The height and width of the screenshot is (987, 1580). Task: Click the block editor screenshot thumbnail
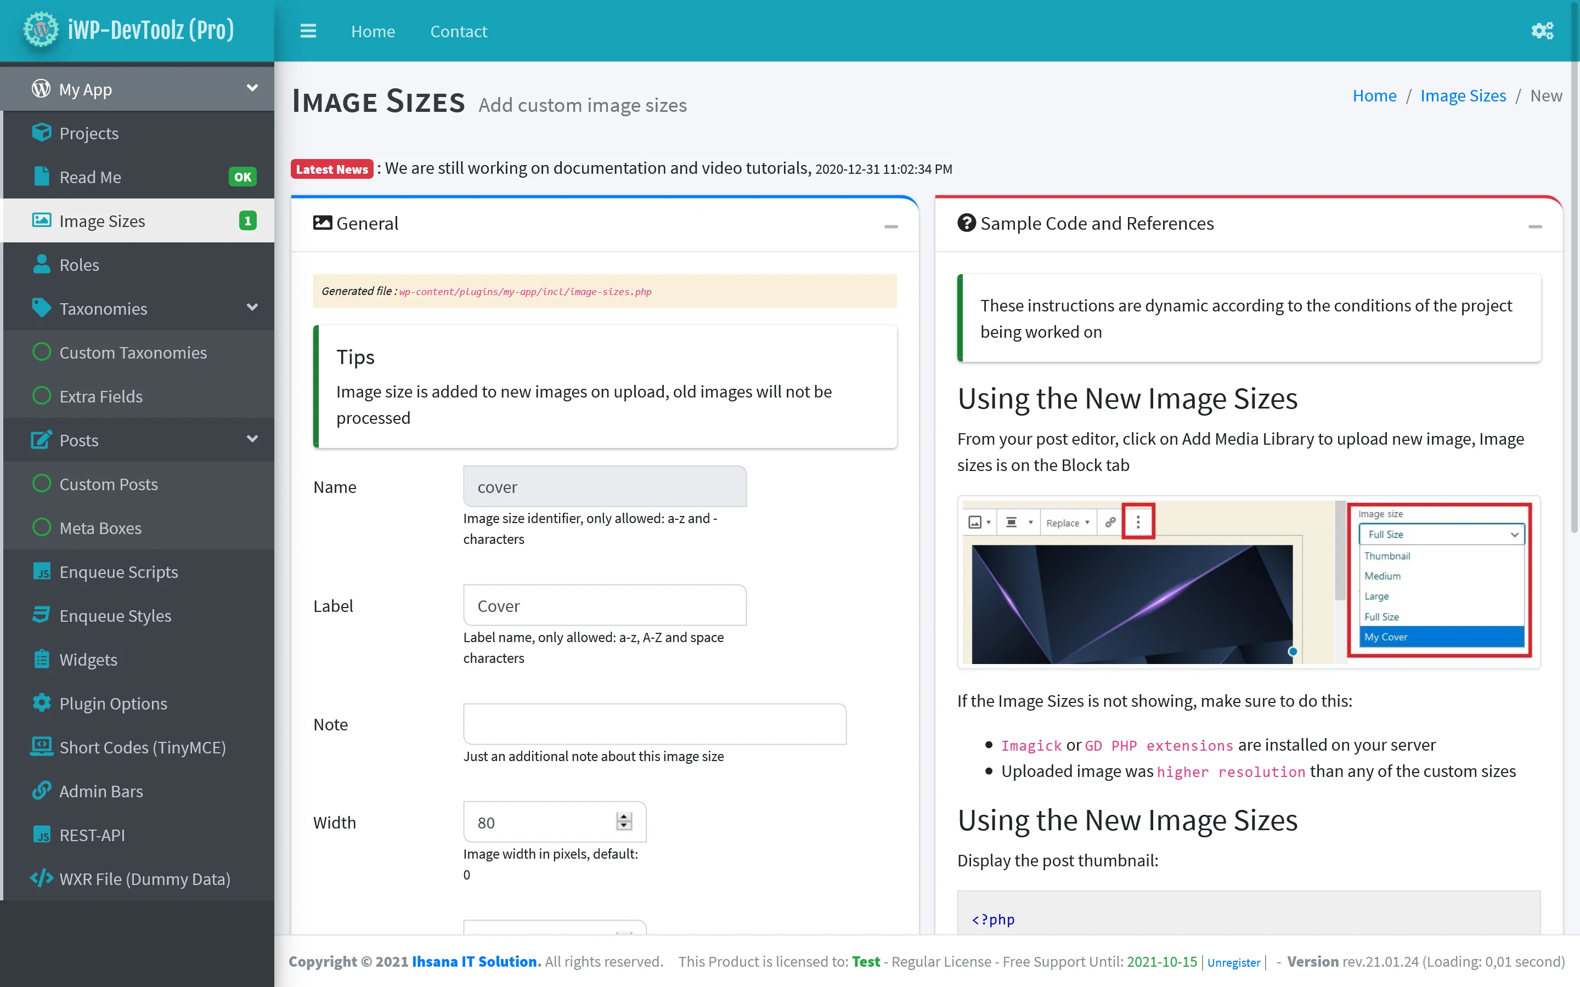(x=1248, y=582)
